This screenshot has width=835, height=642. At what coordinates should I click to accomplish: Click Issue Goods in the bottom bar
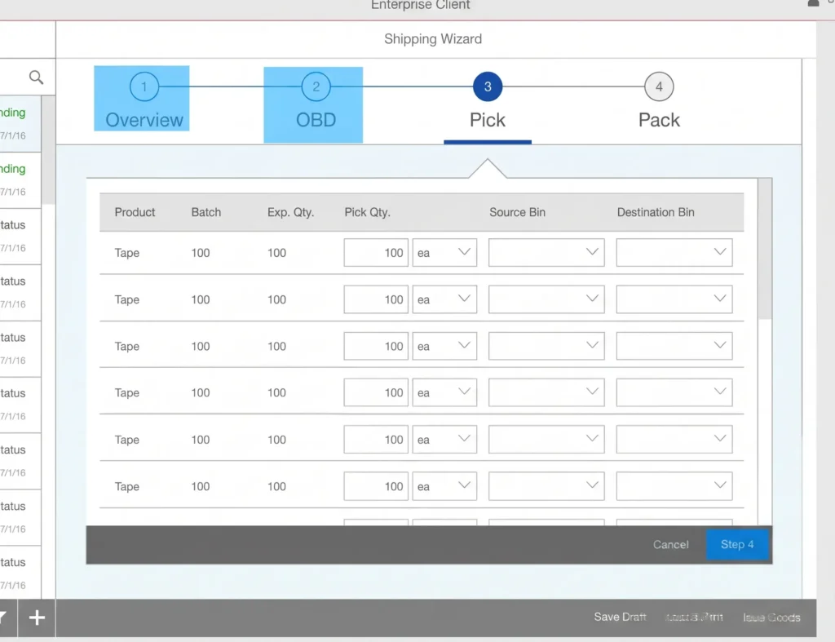(x=771, y=617)
